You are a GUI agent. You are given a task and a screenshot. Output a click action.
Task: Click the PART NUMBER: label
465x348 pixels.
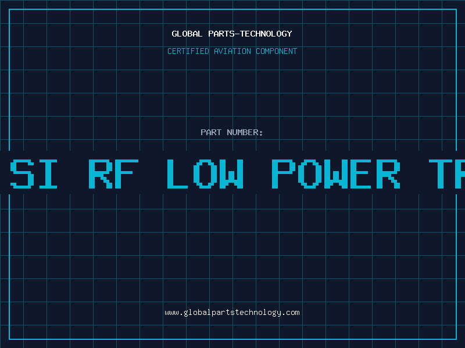pyautogui.click(x=231, y=132)
